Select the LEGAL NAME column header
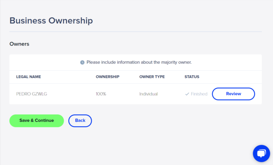This screenshot has height=165, width=273. [29, 77]
